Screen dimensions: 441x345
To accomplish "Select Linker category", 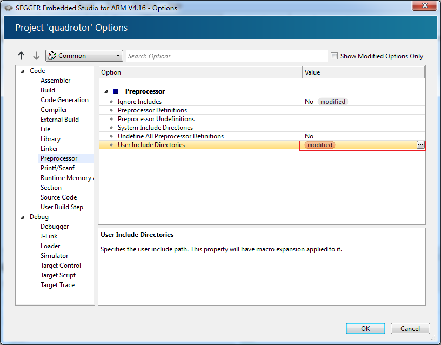I will [x=49, y=149].
